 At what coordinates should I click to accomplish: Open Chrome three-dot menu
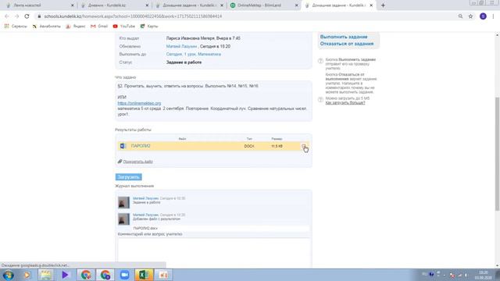click(x=493, y=16)
